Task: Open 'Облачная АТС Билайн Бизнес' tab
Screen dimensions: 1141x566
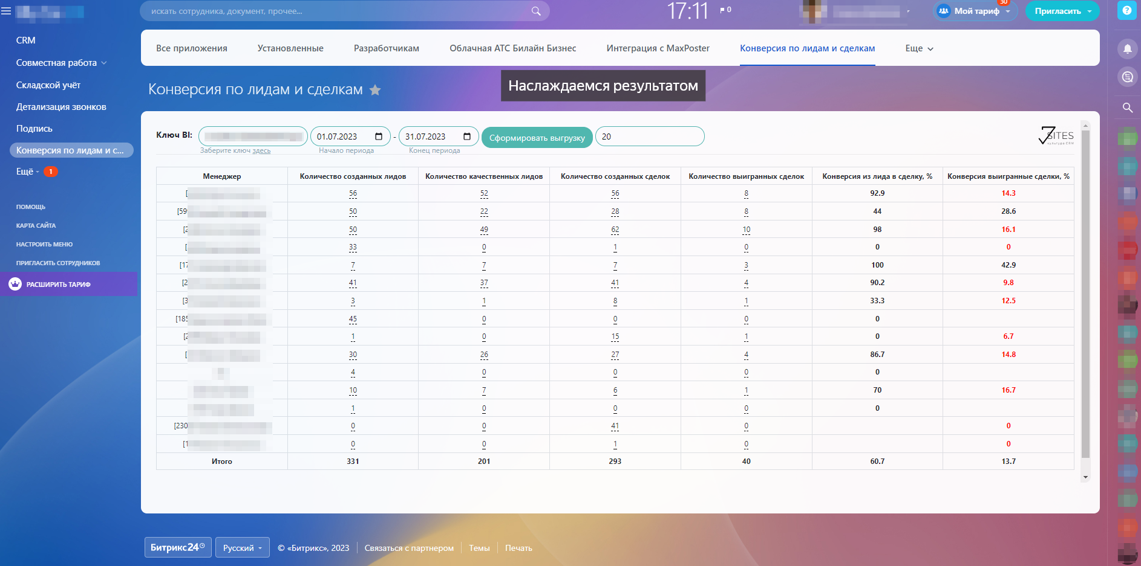Action: 512,48
